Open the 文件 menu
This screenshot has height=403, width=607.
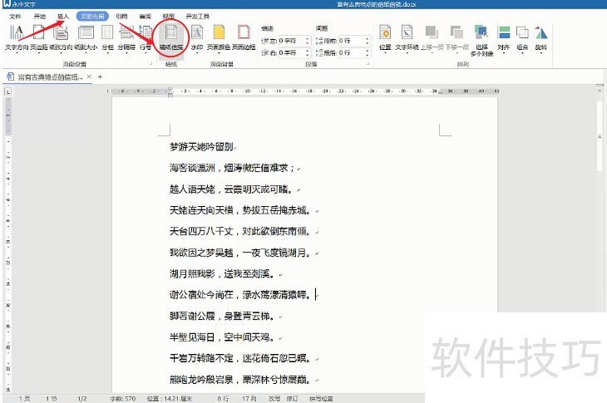click(15, 17)
